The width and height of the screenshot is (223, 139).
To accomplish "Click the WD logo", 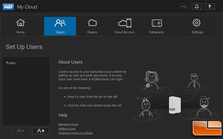I will (8, 7).
